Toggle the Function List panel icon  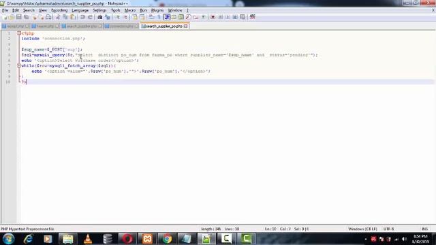188,17
